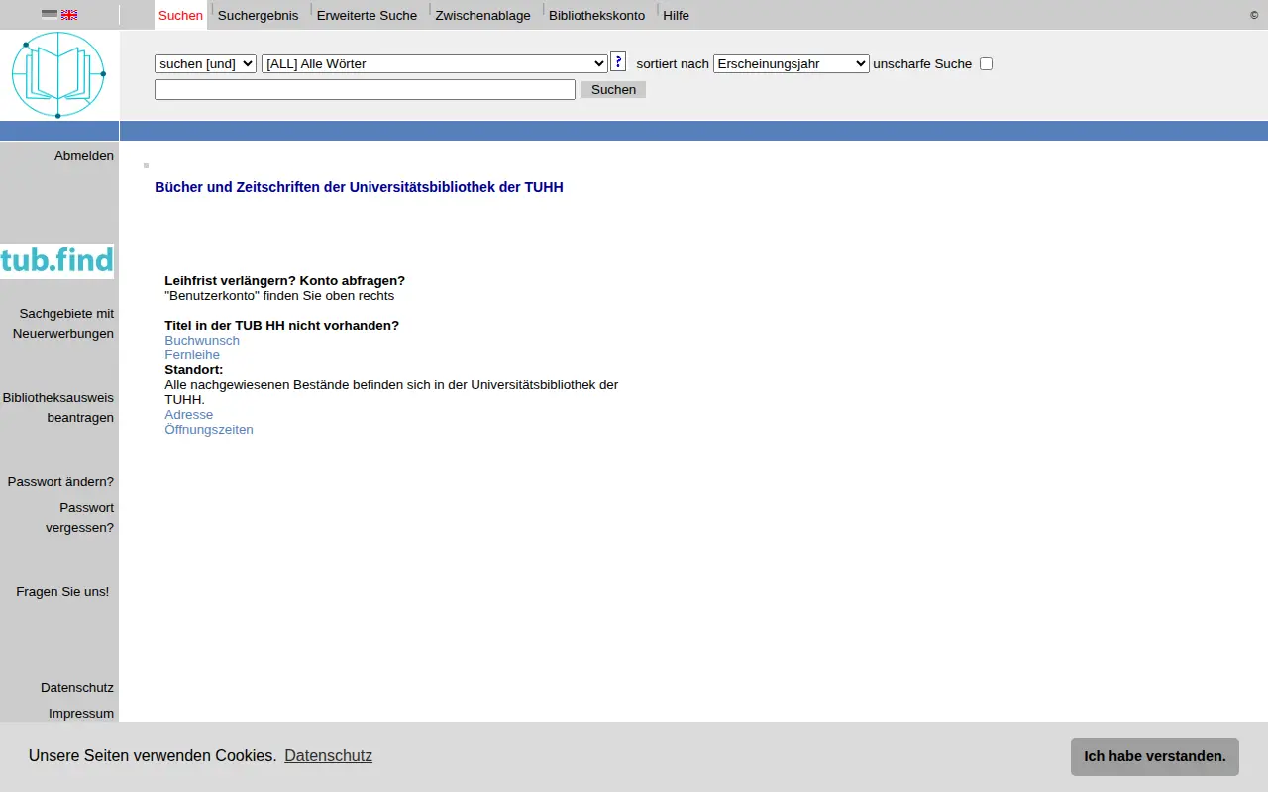Open the 'suchen [und]' dropdown
The height and width of the screenshot is (792, 1268).
click(205, 63)
